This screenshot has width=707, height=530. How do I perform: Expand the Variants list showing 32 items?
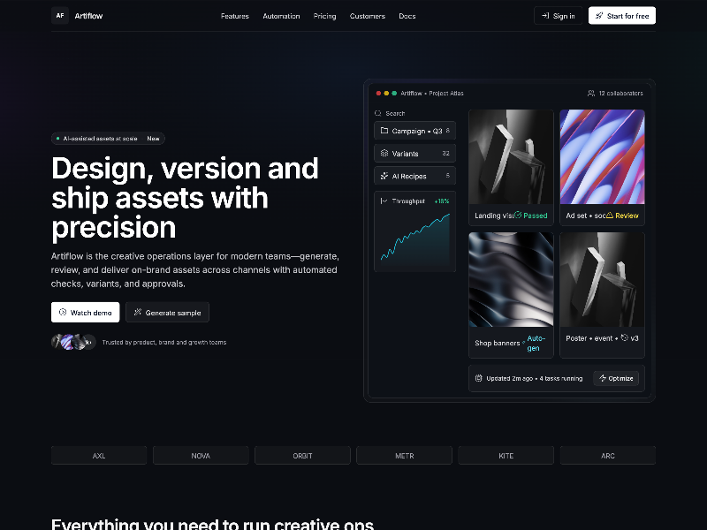pyautogui.click(x=414, y=153)
